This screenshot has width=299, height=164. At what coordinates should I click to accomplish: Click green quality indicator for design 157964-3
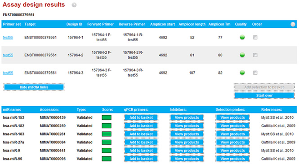pyautogui.click(x=242, y=73)
